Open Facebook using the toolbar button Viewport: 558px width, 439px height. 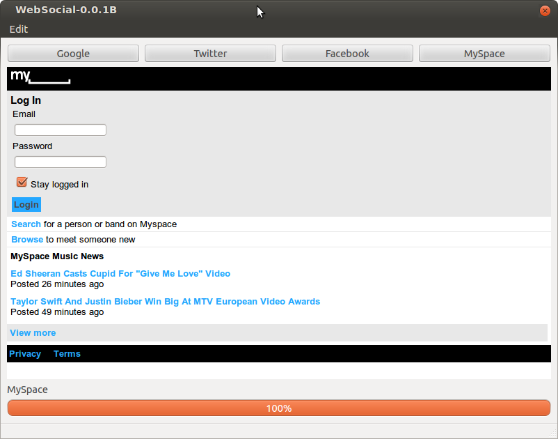click(347, 54)
